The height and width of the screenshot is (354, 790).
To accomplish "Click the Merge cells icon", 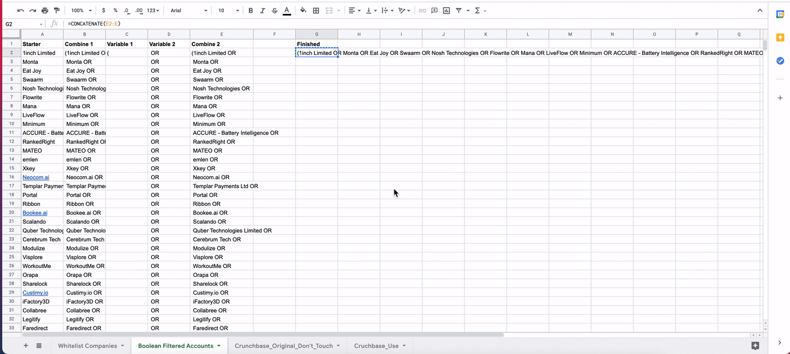I will (329, 11).
